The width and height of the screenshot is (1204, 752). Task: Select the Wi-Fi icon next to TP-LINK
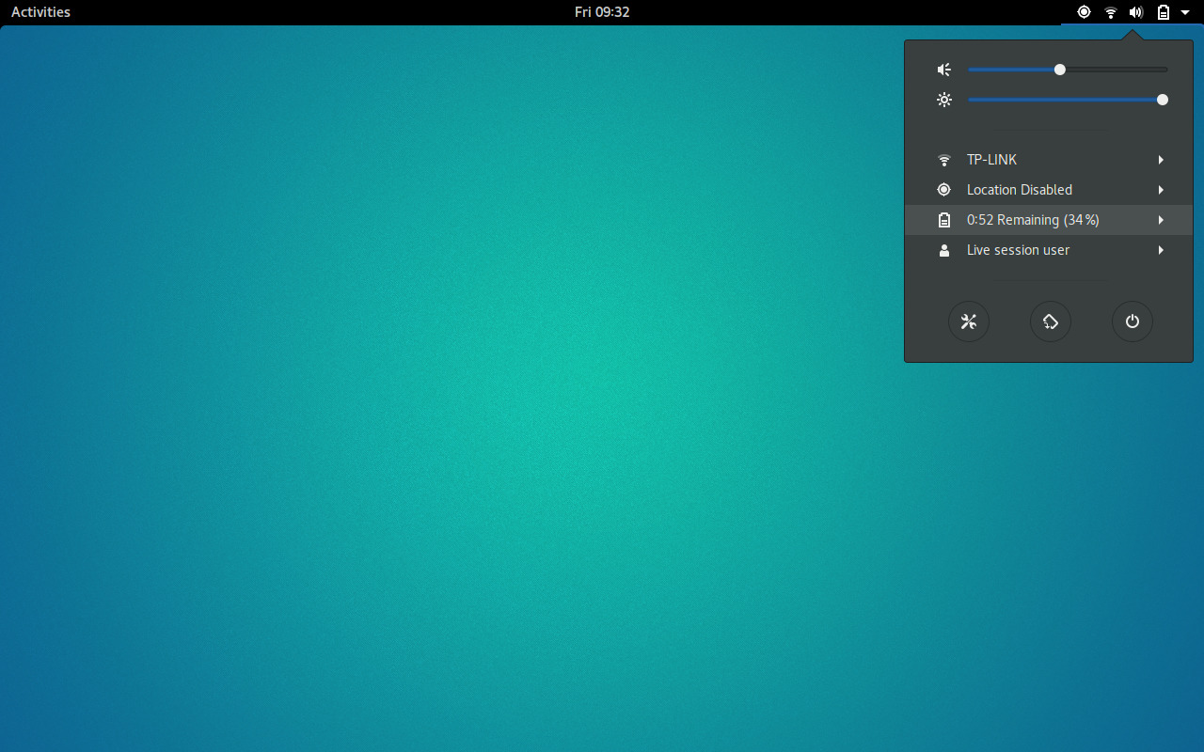[943, 160]
